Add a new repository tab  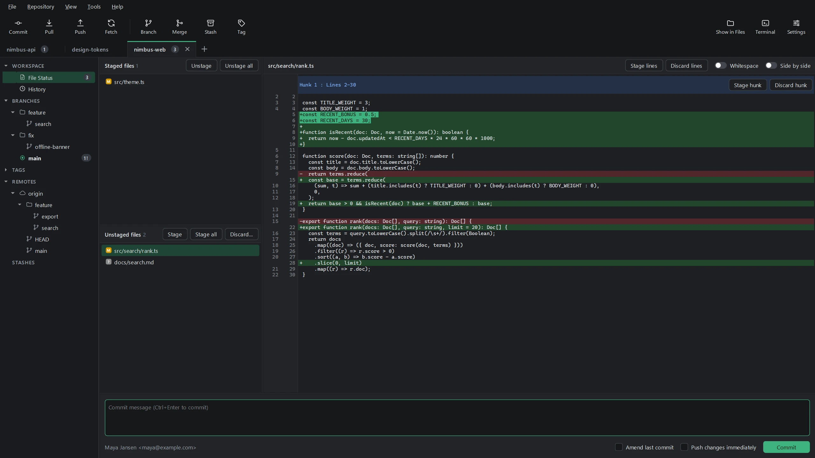tap(204, 49)
